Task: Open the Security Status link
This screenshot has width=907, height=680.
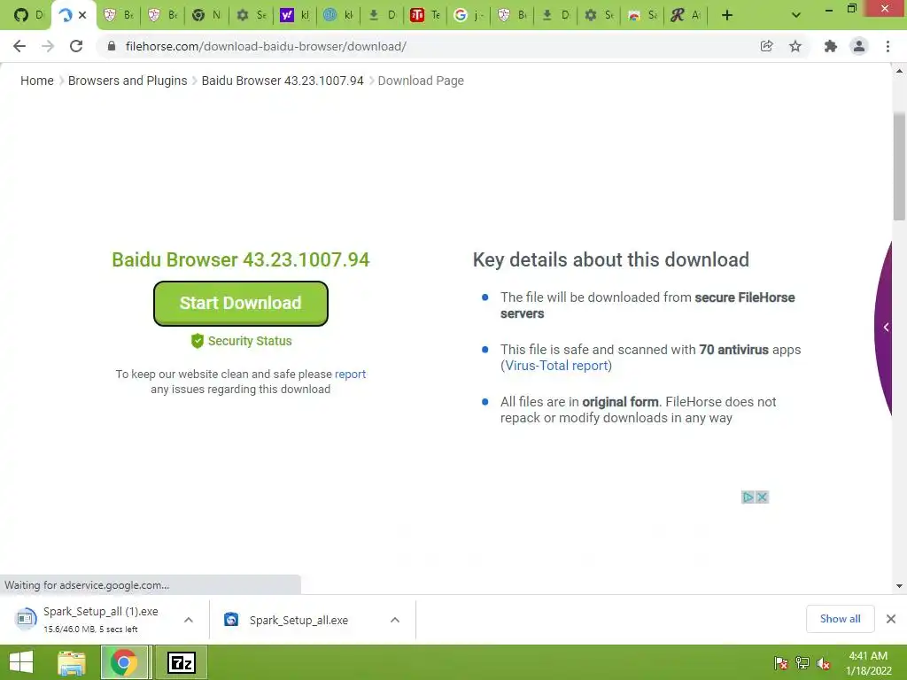Action: click(249, 341)
